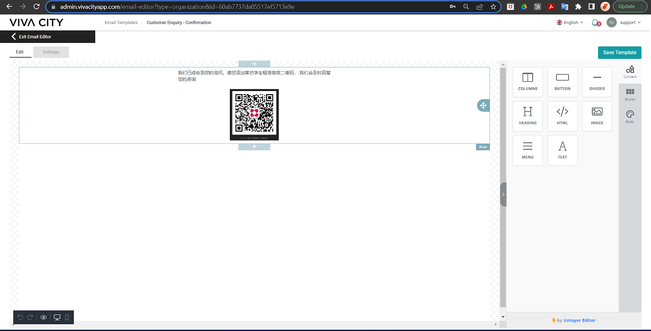
Task: Click the editor vertical scrollbar
Action: 503,187
